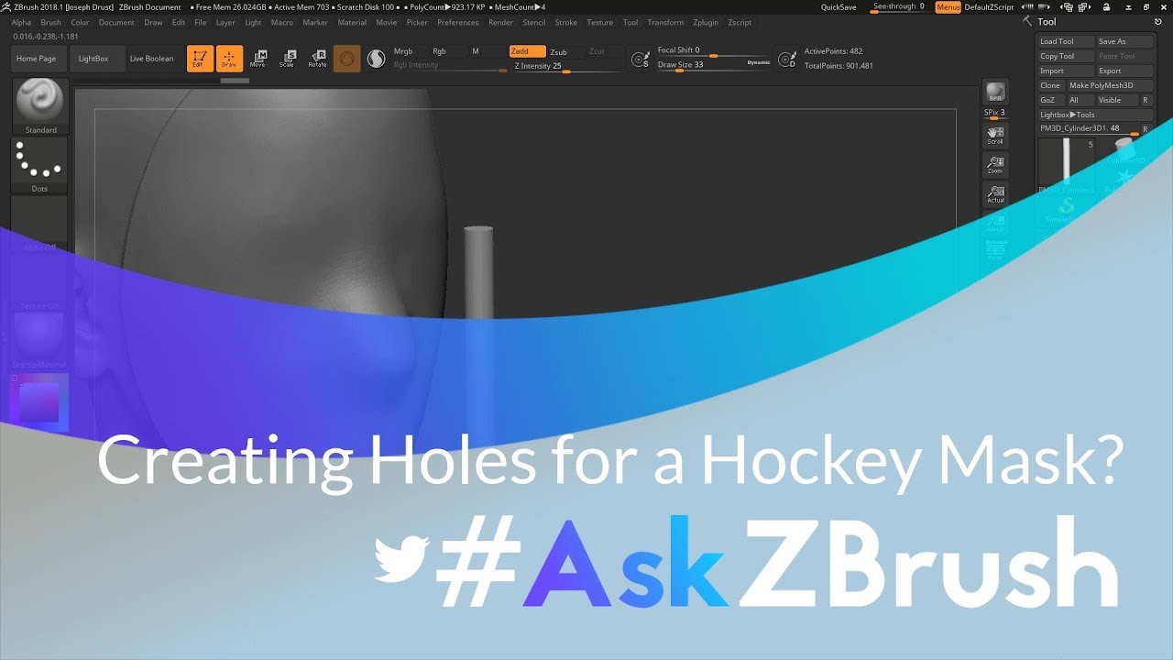
Task: Open the Dots stroke selector
Action: point(40,165)
